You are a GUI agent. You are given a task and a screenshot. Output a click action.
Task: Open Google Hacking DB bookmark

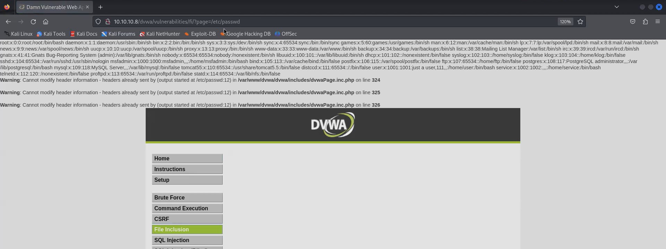(x=246, y=34)
